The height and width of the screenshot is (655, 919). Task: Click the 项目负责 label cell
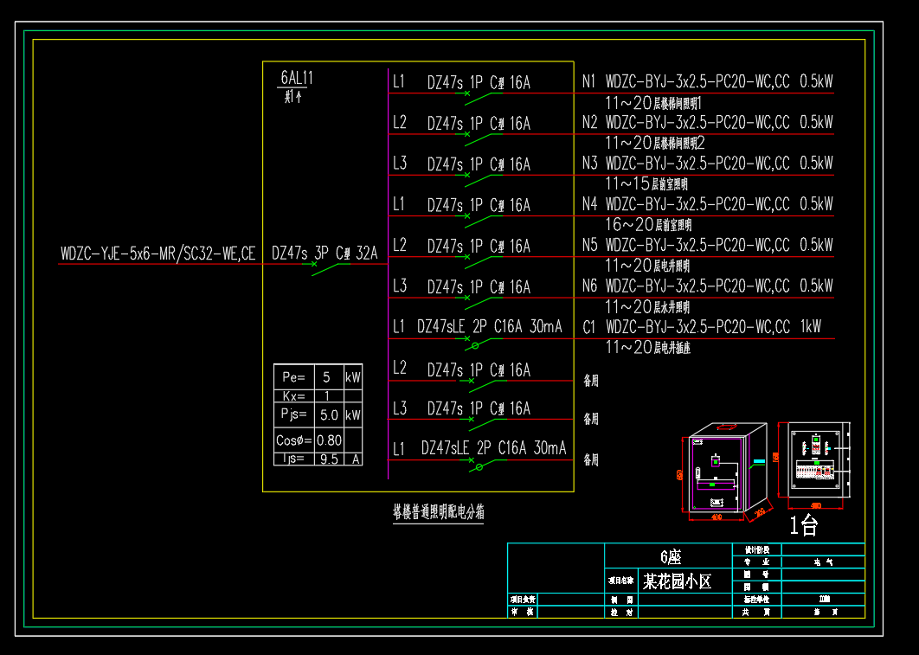pos(523,600)
